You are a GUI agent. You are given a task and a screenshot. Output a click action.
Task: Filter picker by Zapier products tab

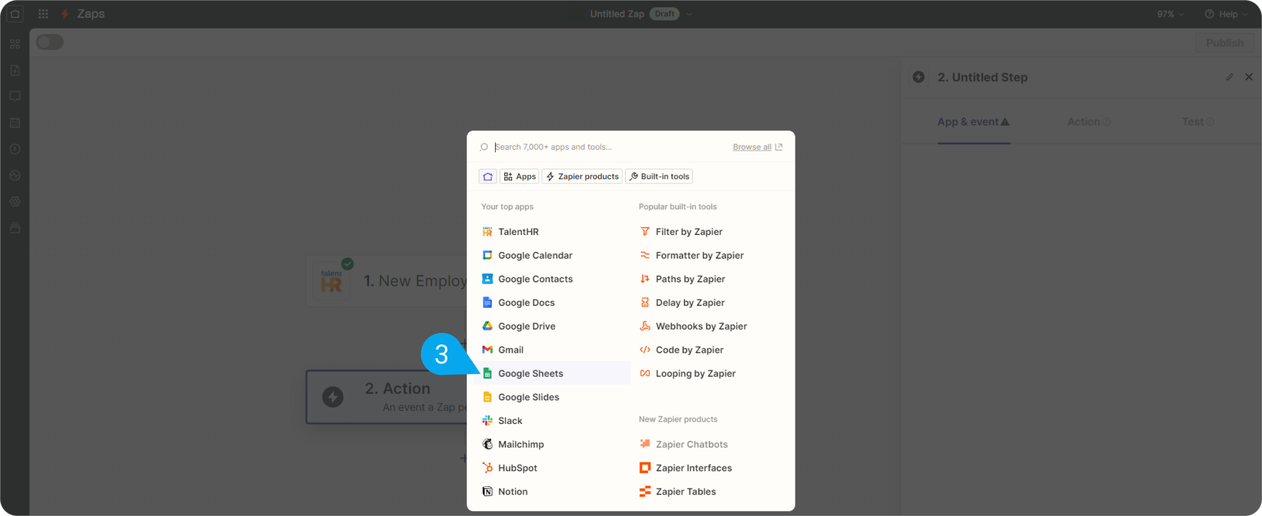(x=582, y=176)
